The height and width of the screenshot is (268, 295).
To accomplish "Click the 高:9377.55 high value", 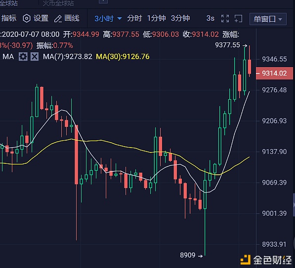I will pyautogui.click(x=121, y=35).
